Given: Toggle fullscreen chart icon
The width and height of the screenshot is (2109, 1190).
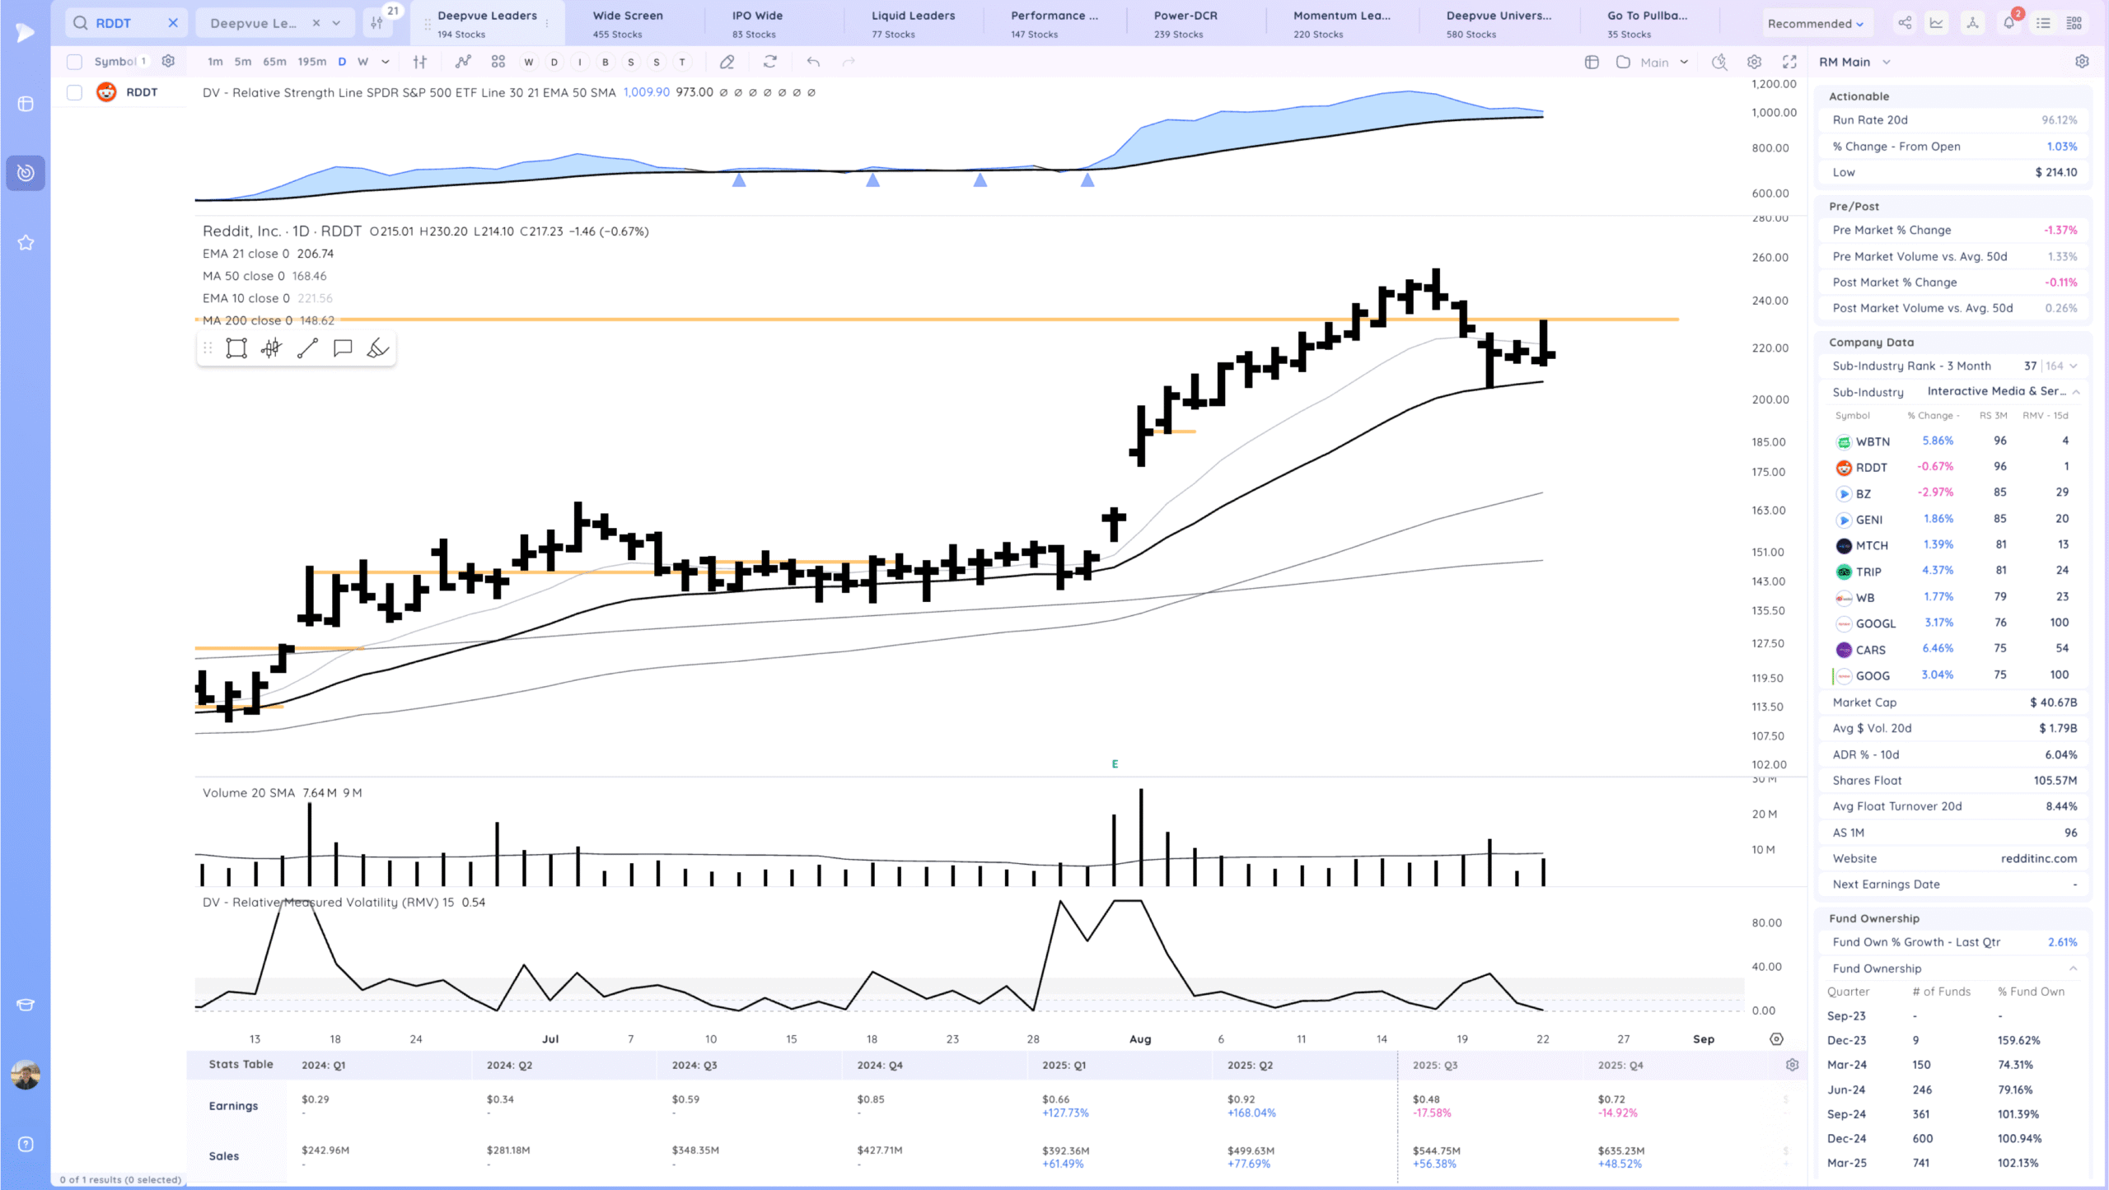Looking at the screenshot, I should 1789,62.
